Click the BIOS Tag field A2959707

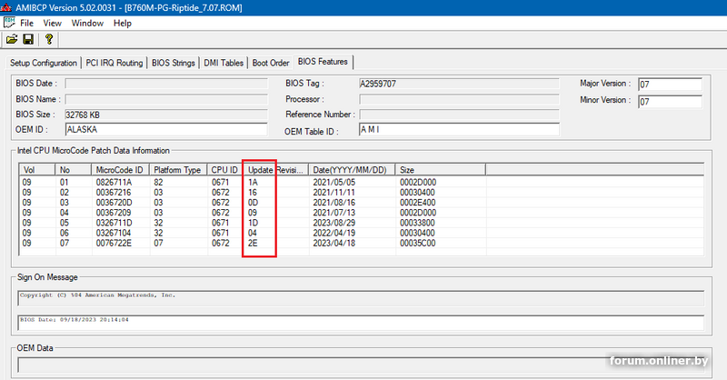459,84
